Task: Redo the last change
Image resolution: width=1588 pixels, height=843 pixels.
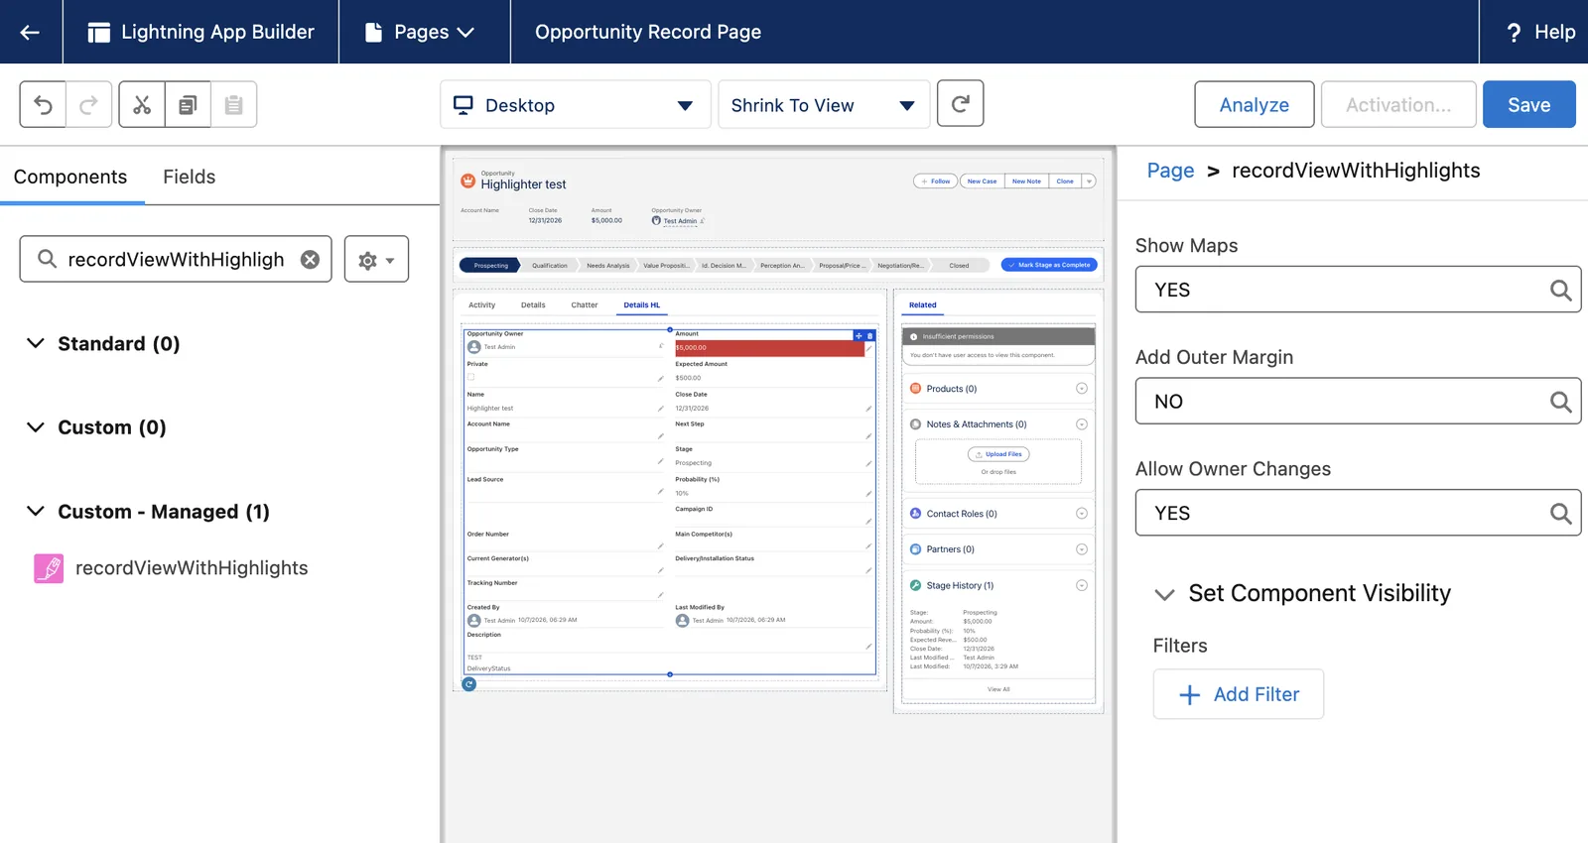Action: point(88,105)
